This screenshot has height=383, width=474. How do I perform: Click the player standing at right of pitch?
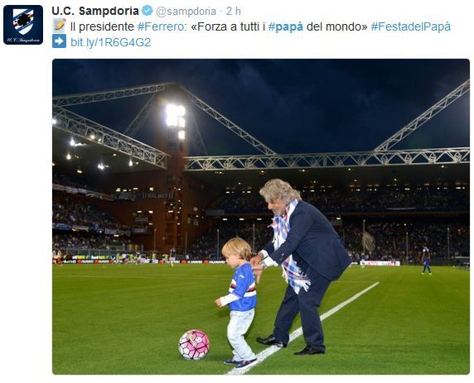click(x=426, y=260)
